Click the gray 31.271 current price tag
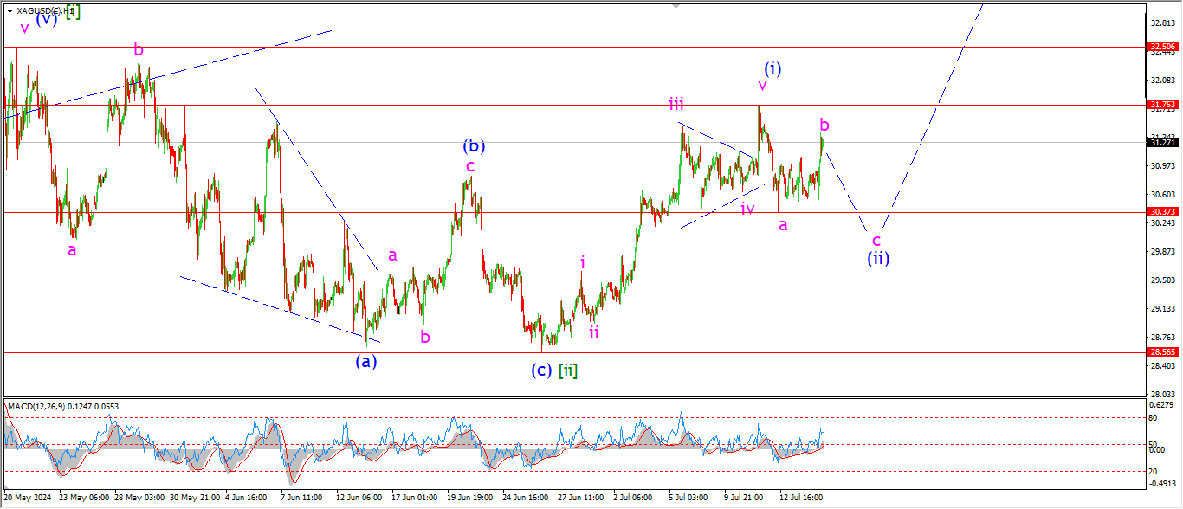Screen dimensions: 1183x509 [1162, 142]
